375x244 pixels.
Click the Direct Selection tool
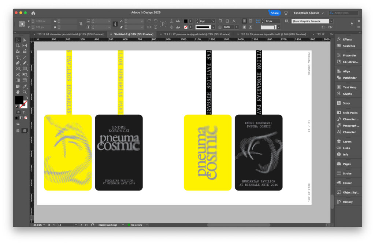point(25,40)
